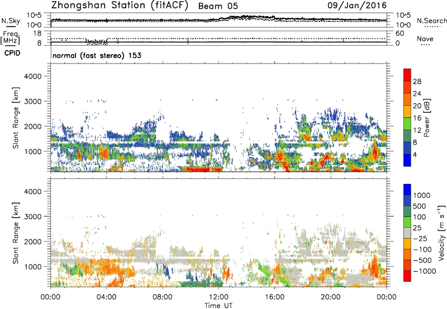Click the "4" tick on Power colorbar
Image resolution: width=447 pixels, height=309 pixels.
[415, 154]
